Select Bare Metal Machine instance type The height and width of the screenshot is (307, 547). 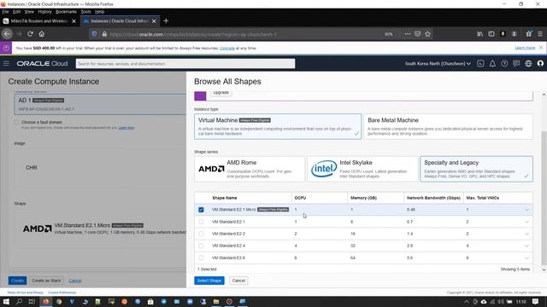(x=448, y=126)
